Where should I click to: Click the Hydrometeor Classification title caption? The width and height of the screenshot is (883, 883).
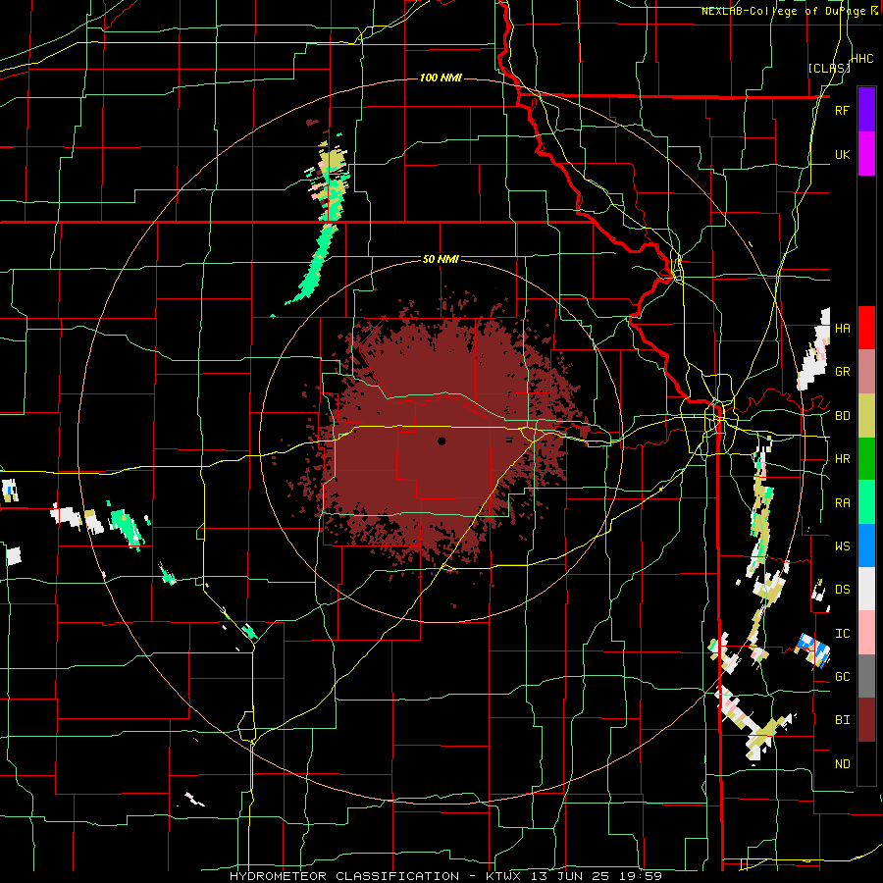pyautogui.click(x=344, y=876)
